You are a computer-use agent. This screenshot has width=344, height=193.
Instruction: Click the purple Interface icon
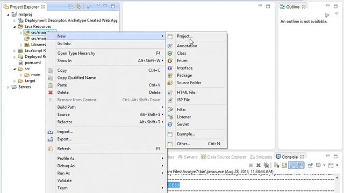pos(170,68)
